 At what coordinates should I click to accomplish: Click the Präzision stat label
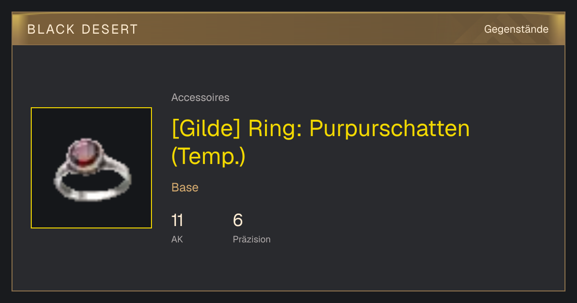pos(251,240)
